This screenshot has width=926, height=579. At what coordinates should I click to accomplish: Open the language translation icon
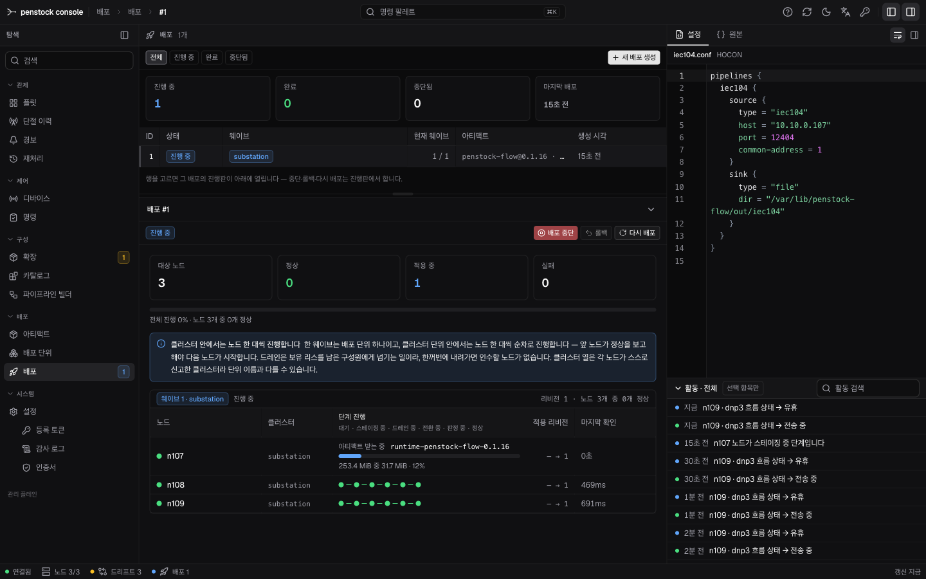(846, 12)
